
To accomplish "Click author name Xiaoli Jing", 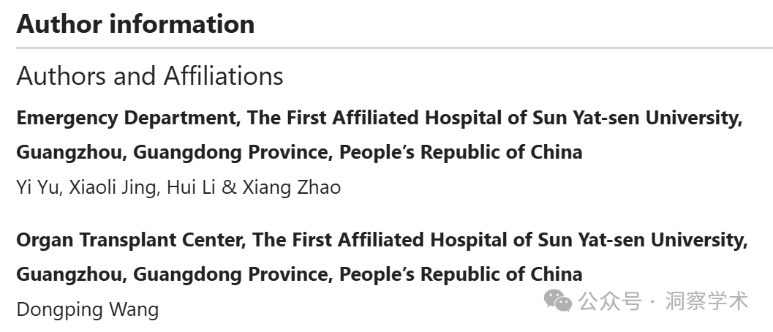I will coord(112,187).
